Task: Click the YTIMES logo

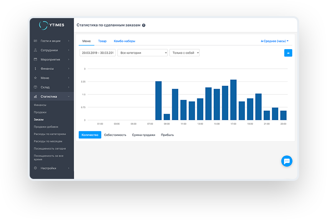Action: click(x=52, y=25)
